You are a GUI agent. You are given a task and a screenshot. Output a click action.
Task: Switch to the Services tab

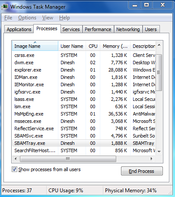point(71,29)
